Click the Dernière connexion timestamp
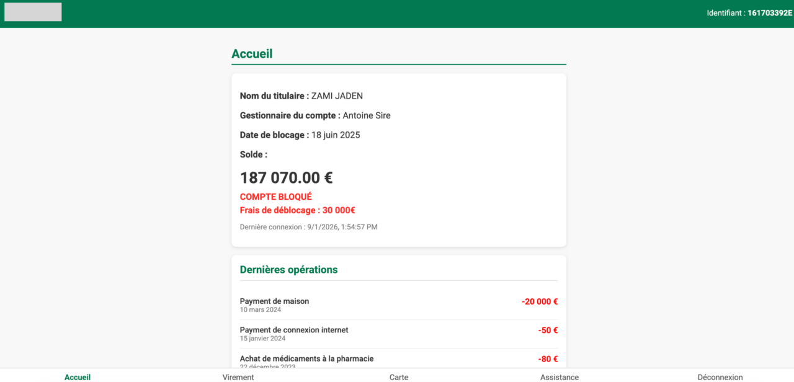Image resolution: width=794 pixels, height=382 pixels. pyautogui.click(x=309, y=227)
